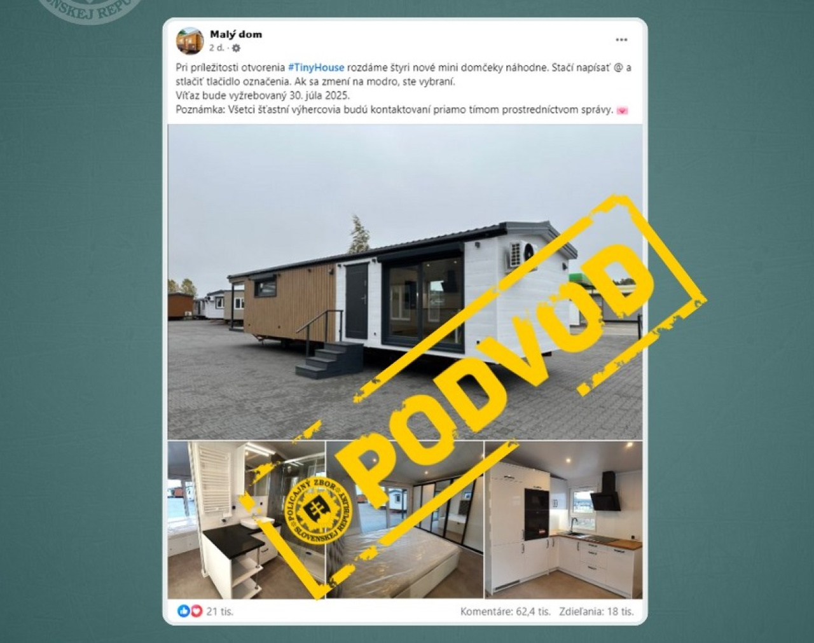View the 21 tis. reactions count
The width and height of the screenshot is (814, 643).
220,611
